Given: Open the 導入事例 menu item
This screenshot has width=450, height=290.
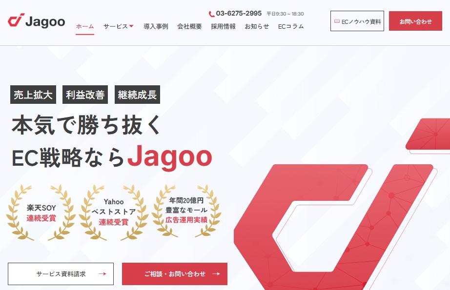Looking at the screenshot, I should 156,26.
